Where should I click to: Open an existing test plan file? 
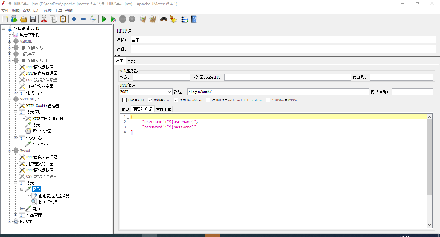point(24,19)
